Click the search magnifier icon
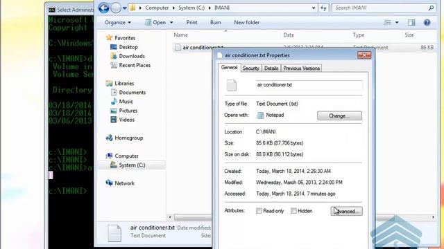Viewport: 444px width, 249px height. point(431,8)
